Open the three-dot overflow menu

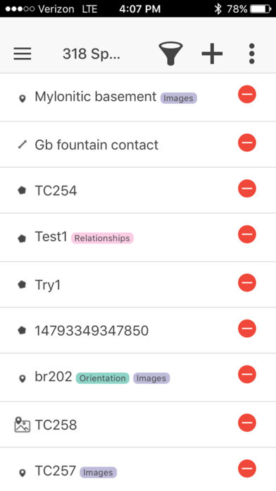point(252,54)
